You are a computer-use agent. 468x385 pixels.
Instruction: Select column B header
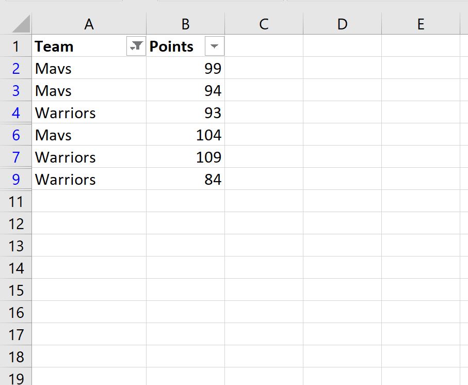click(x=185, y=24)
